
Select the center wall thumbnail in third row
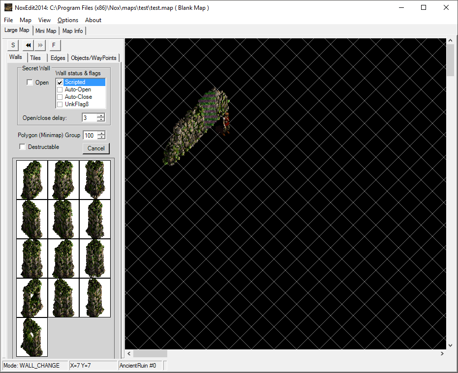tap(63, 258)
